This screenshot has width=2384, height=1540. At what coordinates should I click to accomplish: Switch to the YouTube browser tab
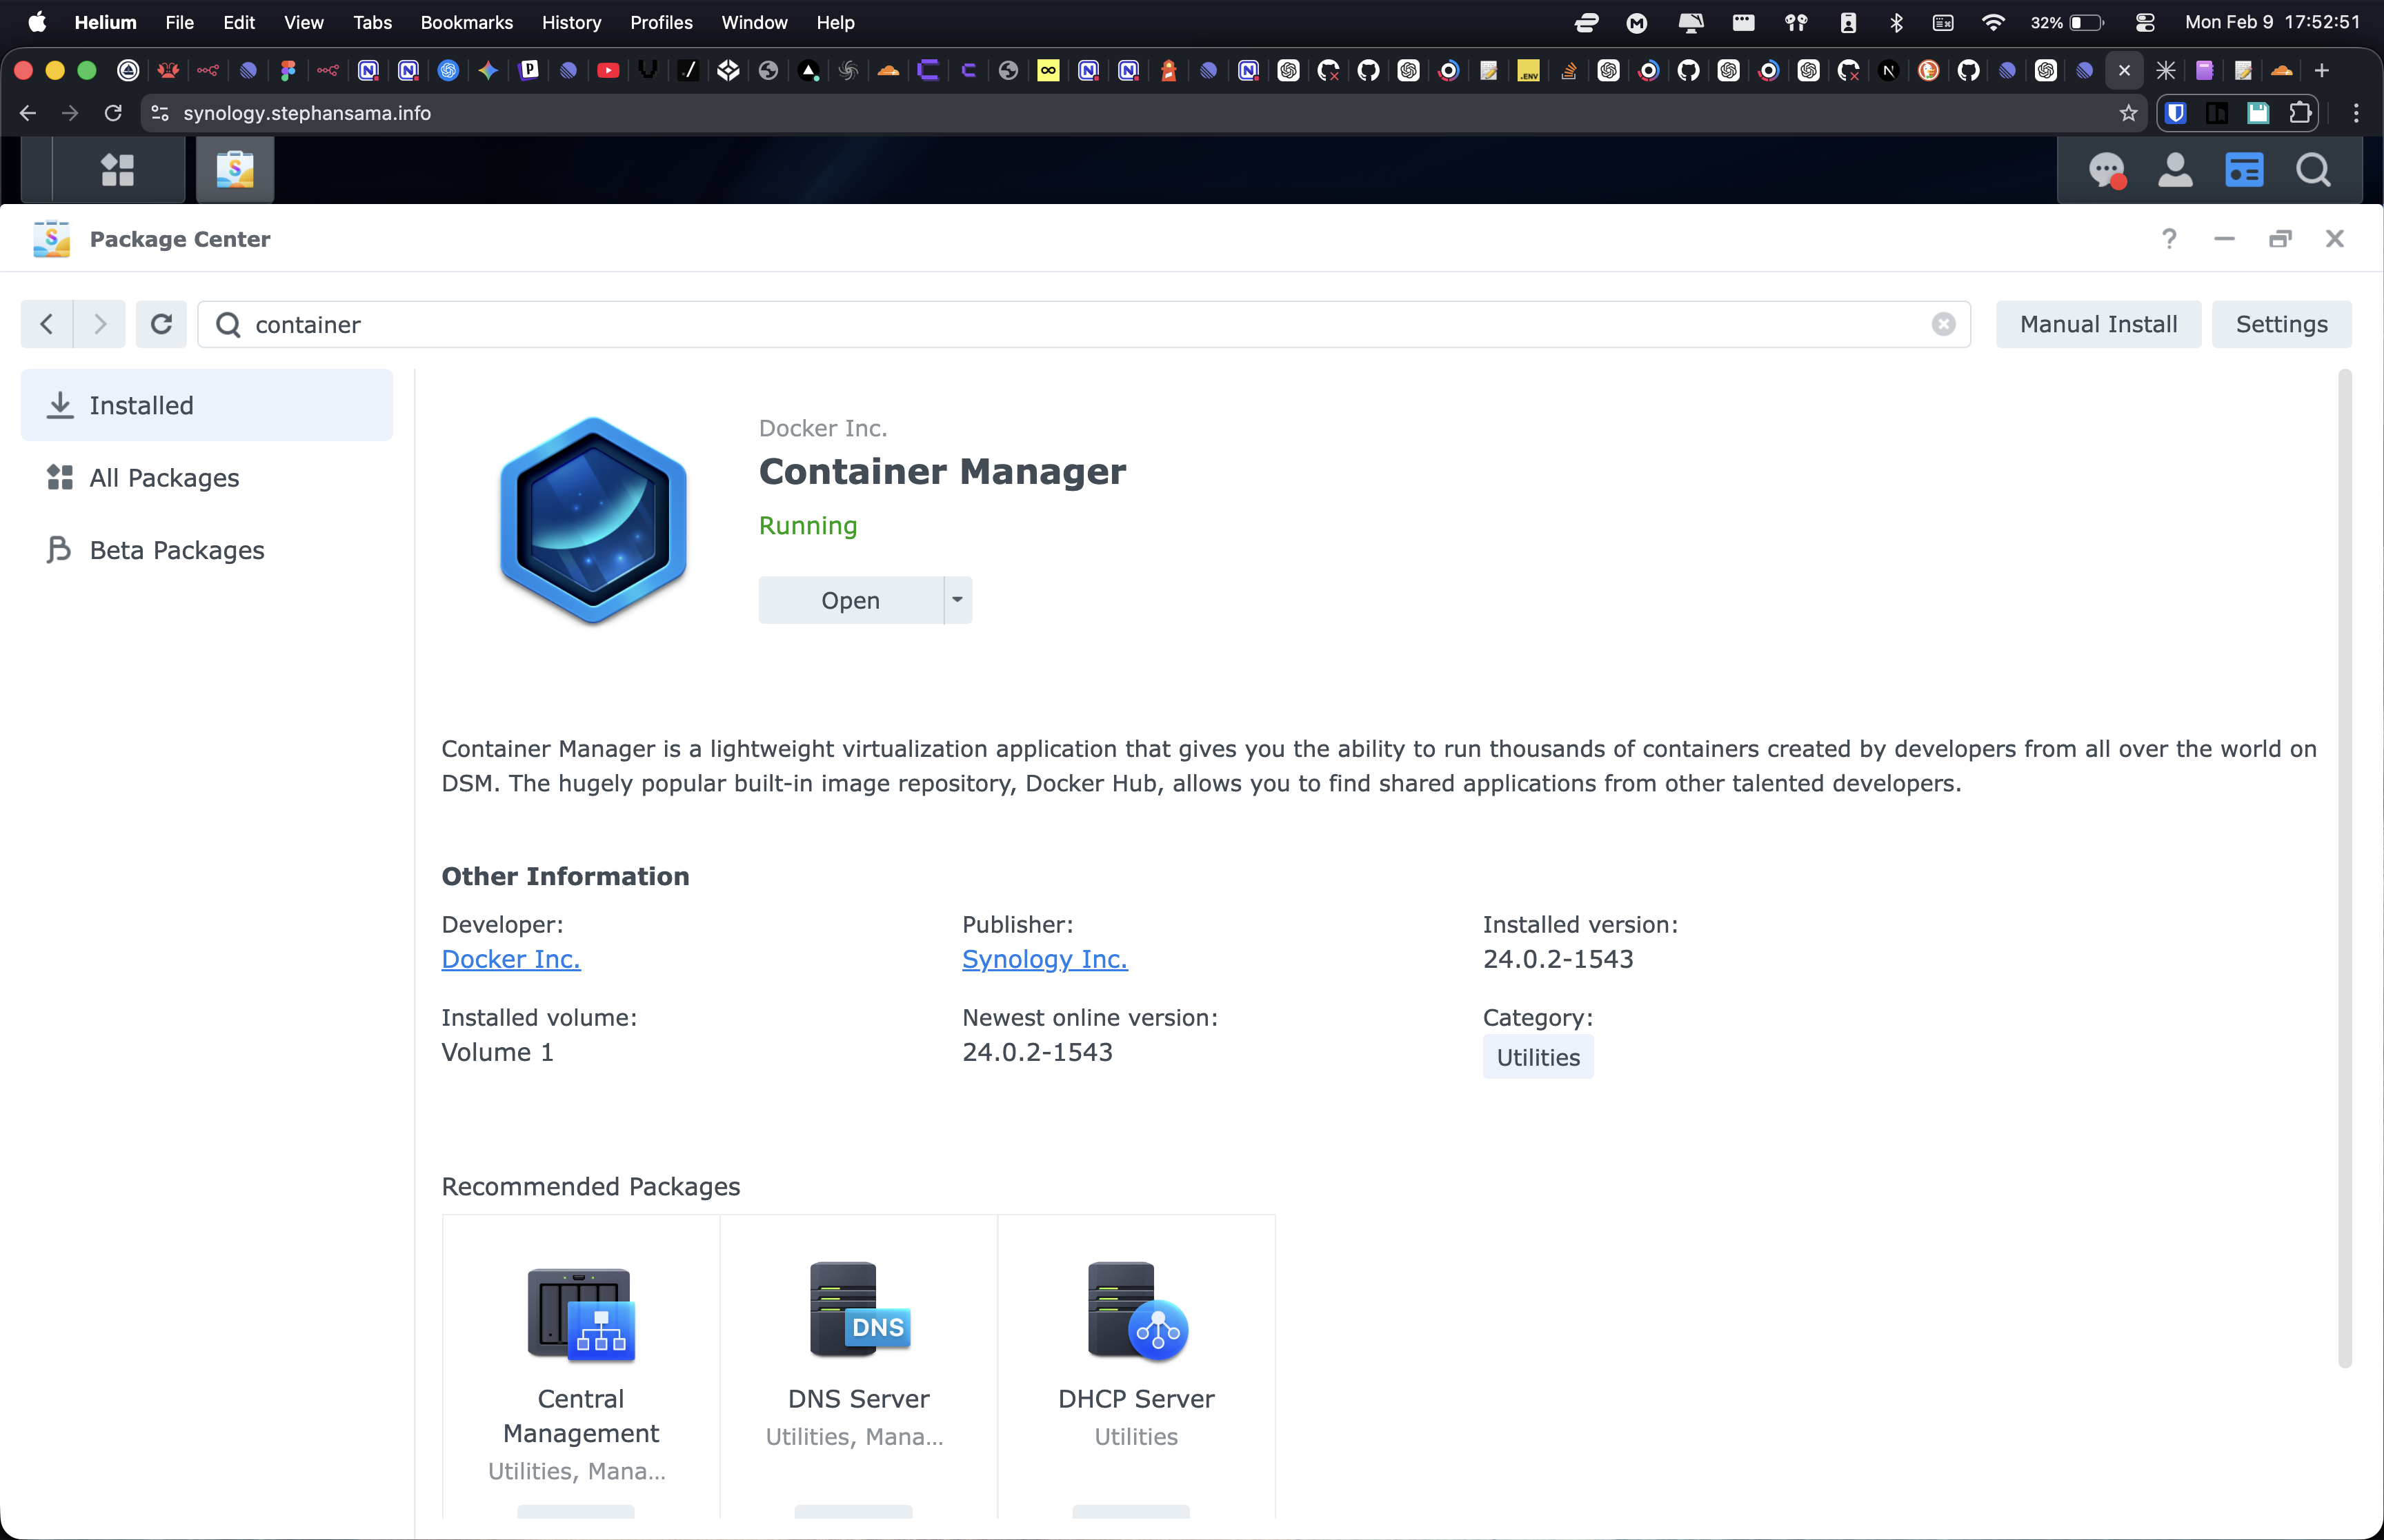[608, 70]
